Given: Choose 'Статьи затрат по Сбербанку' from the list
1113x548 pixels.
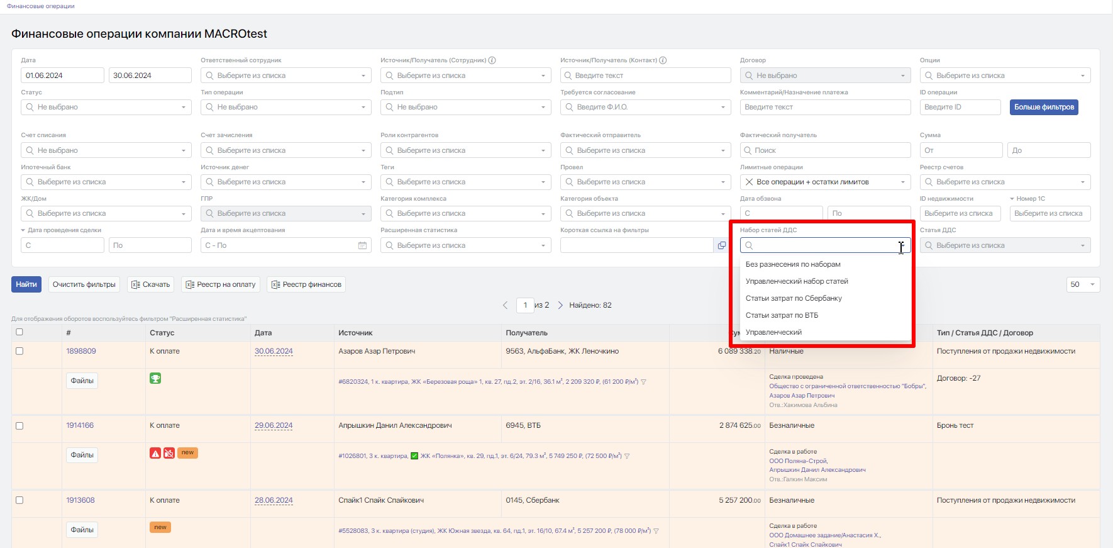Looking at the screenshot, I should tap(794, 298).
